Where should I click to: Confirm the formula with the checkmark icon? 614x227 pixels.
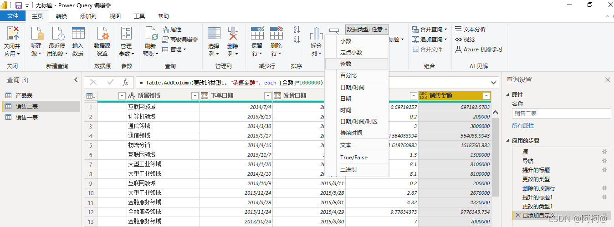click(110, 82)
